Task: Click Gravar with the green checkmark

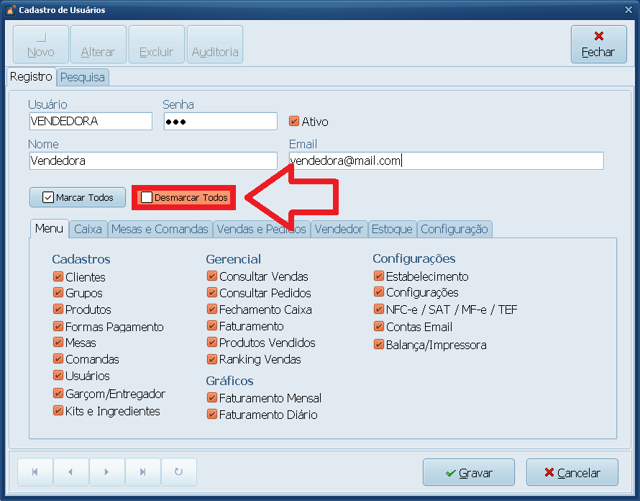Action: 469,472
